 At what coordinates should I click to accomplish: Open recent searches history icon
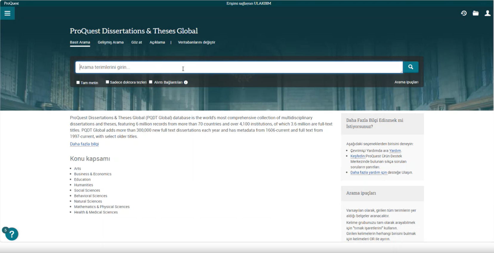[464, 13]
